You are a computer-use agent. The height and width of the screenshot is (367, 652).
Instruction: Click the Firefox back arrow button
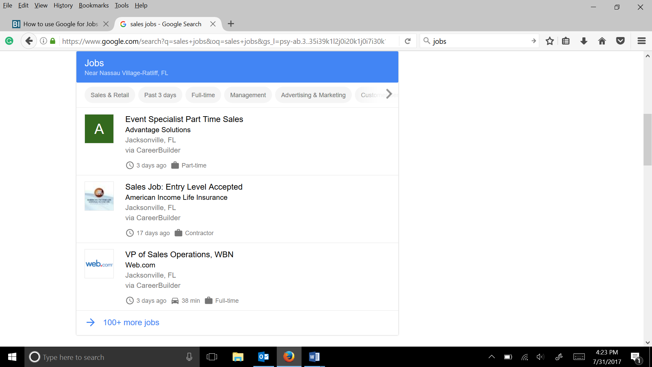click(x=29, y=41)
